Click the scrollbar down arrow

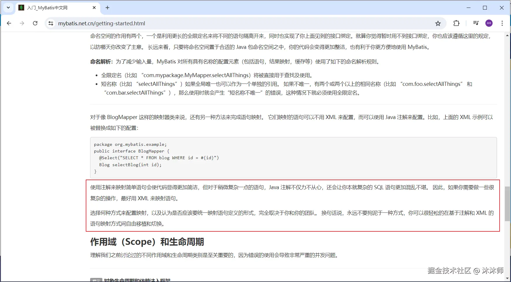507,279
